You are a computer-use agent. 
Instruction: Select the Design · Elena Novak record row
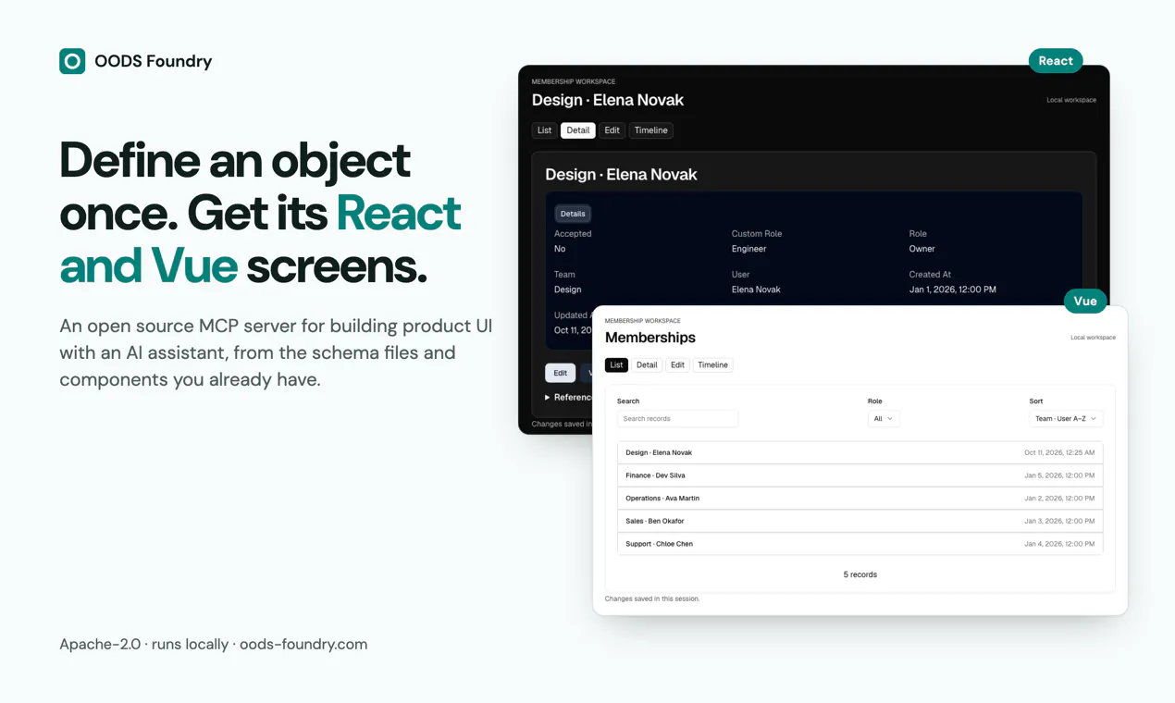860,453
